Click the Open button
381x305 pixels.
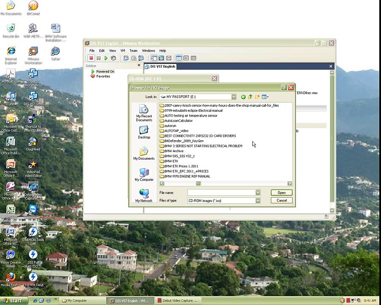[282, 193]
